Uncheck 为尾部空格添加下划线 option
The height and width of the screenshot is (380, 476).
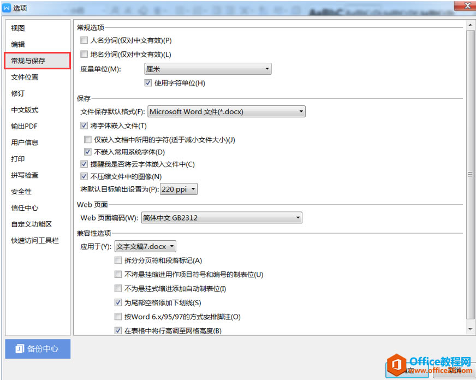pos(118,302)
